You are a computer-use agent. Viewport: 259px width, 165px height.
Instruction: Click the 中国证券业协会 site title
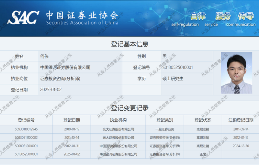click(82, 15)
